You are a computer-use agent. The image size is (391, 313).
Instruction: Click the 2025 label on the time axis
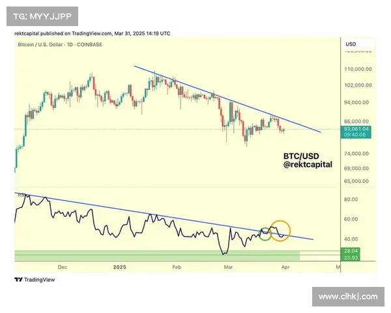pyautogui.click(x=118, y=267)
